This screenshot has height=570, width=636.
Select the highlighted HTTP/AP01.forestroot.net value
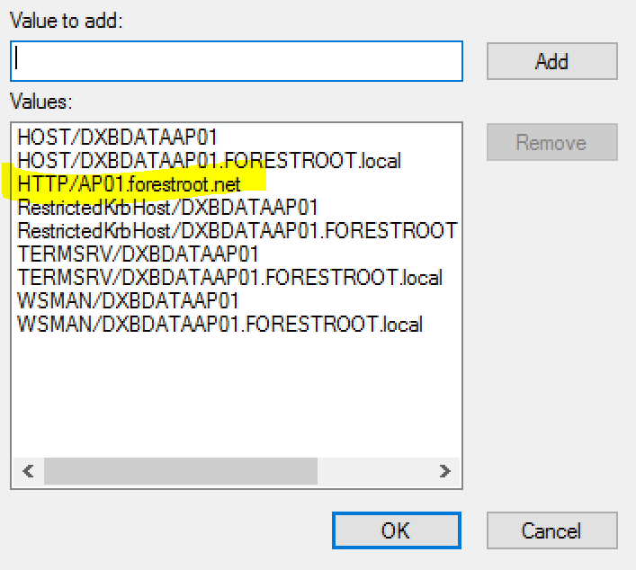(x=129, y=184)
